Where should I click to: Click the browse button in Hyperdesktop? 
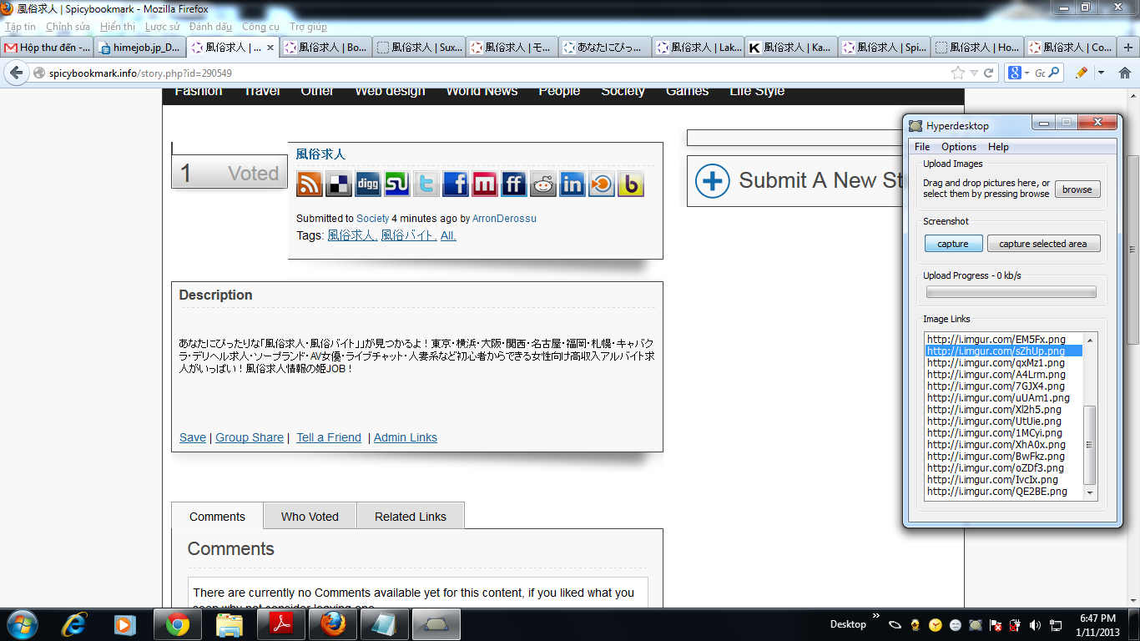[1077, 189]
